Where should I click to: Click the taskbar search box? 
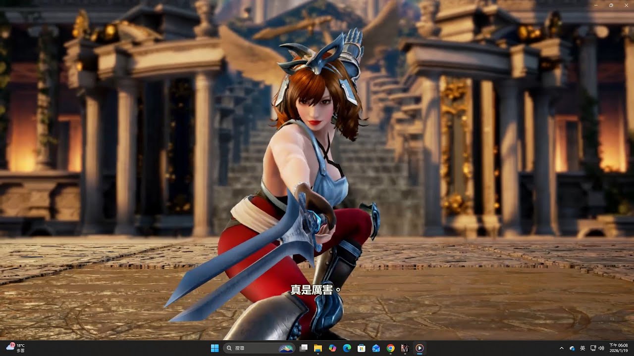point(260,348)
